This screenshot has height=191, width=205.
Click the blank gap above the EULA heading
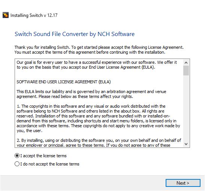coord(99,75)
